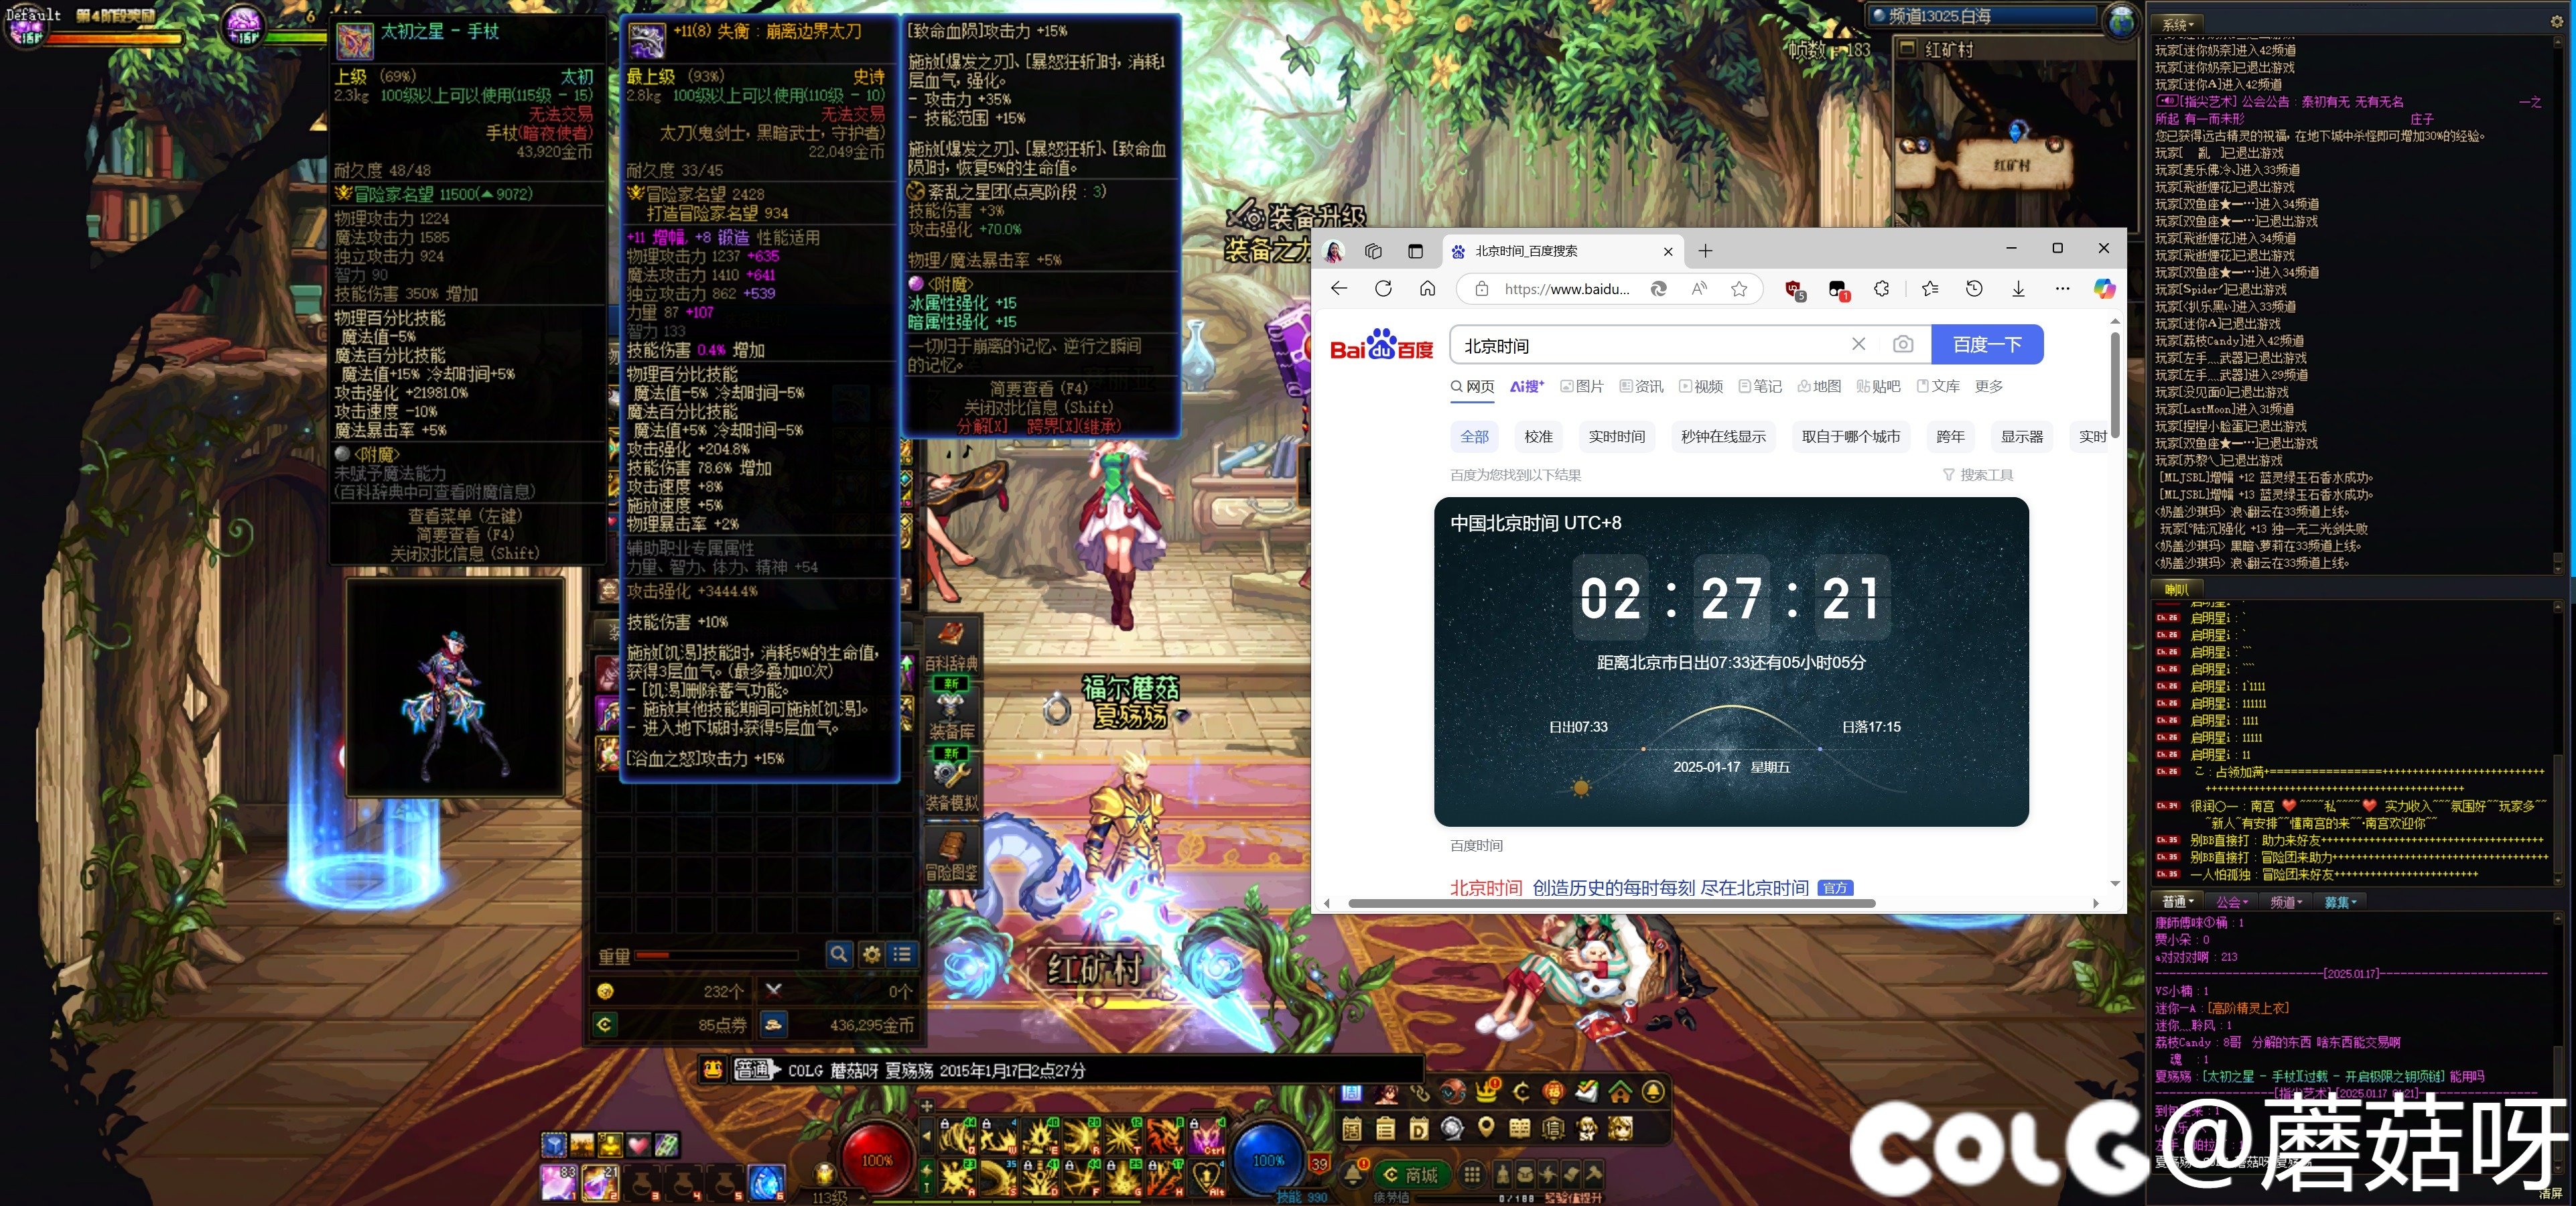Click the 百度一下 search button

1987,345
